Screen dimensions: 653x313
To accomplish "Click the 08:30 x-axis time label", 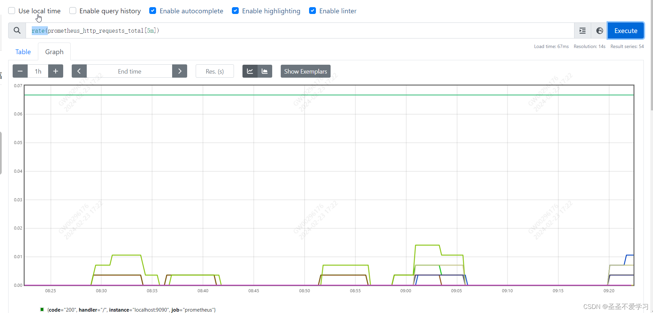I will (x=101, y=291).
